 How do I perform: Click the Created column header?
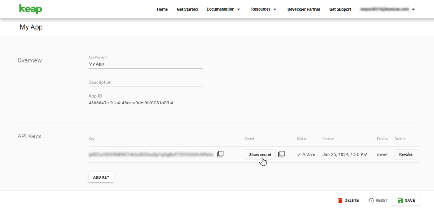click(x=328, y=139)
